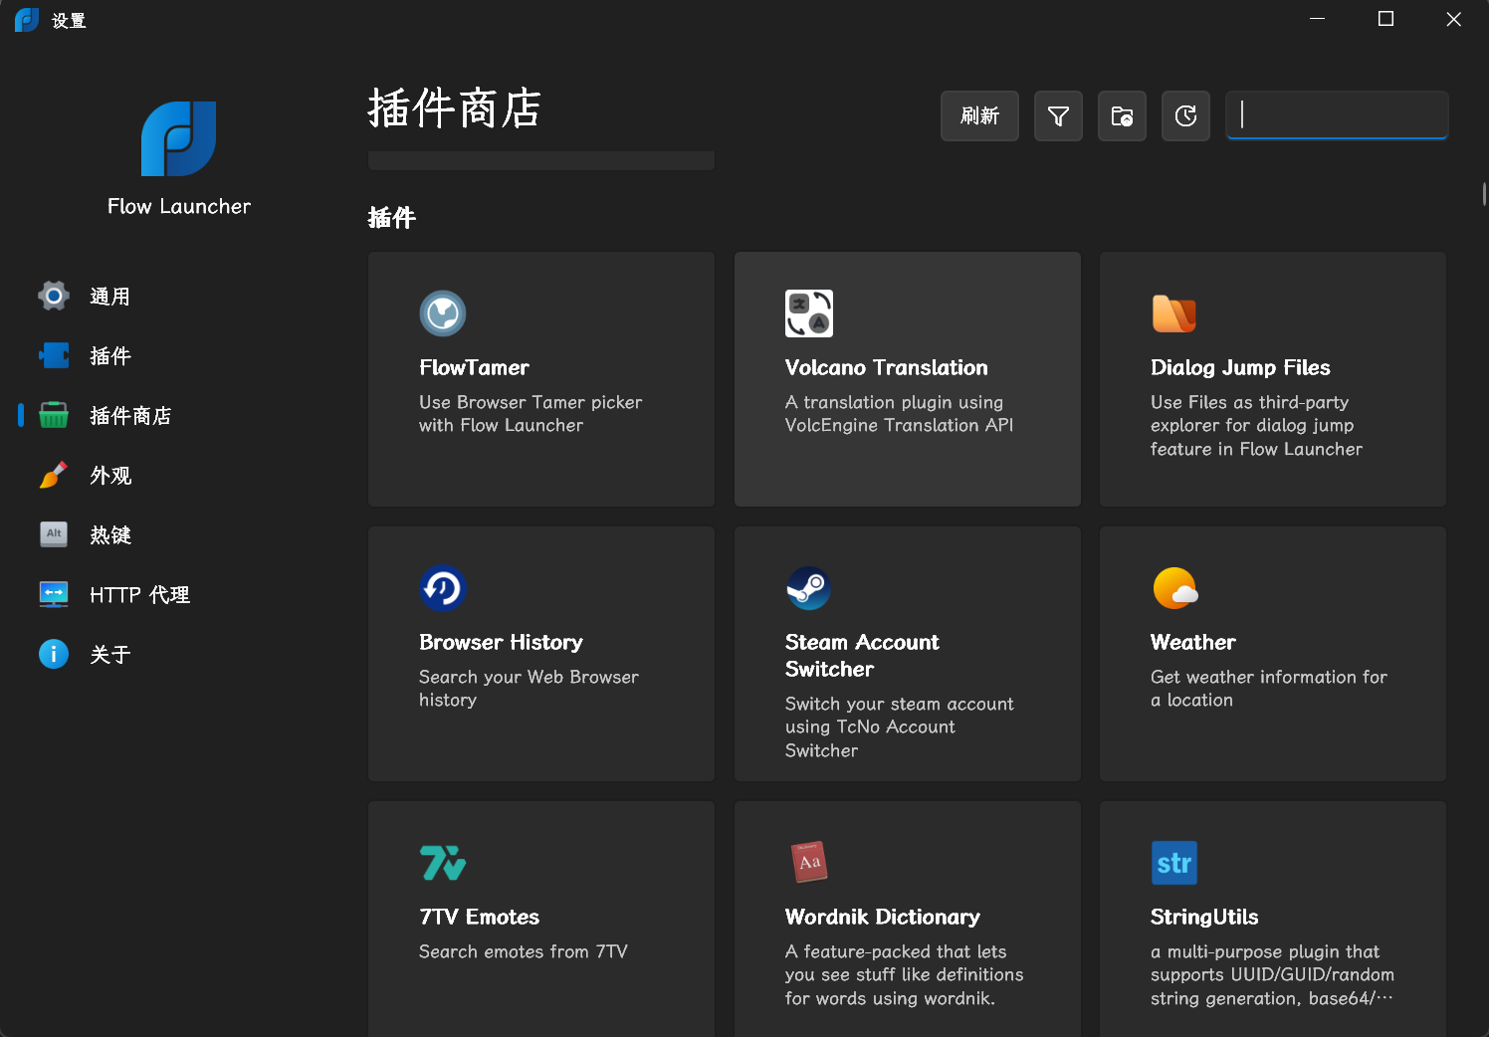The height and width of the screenshot is (1037, 1489).
Task: Select the Dialog Jump Files title
Action: pos(1240,367)
